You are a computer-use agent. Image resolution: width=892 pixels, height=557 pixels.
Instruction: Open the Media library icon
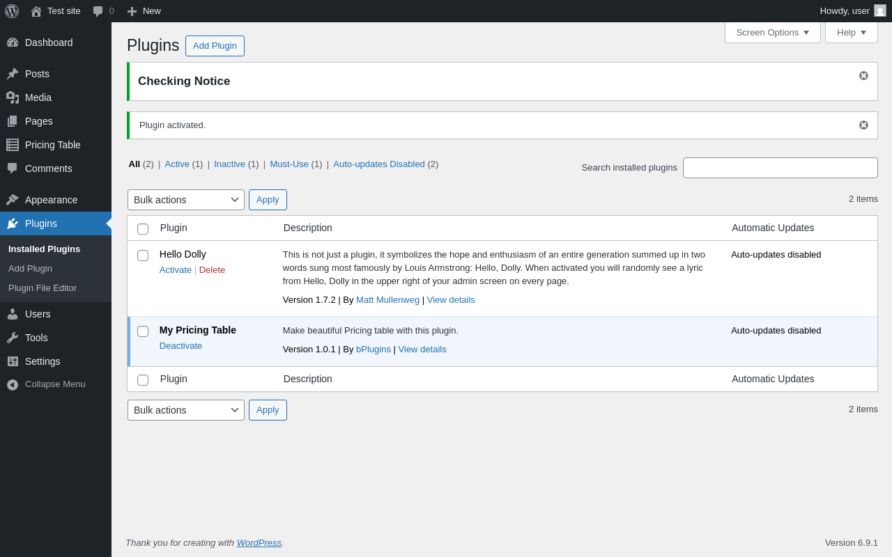tap(13, 97)
